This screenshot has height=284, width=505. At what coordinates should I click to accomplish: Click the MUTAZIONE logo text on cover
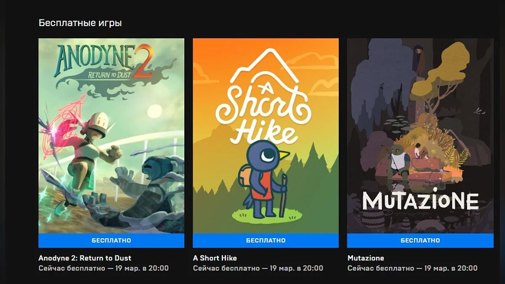tap(420, 201)
